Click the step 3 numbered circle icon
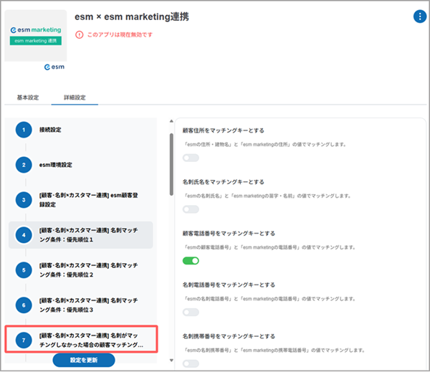The width and height of the screenshot is (430, 372). click(24, 199)
